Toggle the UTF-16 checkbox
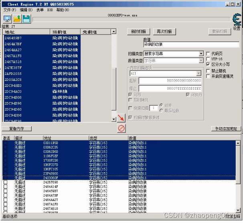 click(x=208, y=59)
